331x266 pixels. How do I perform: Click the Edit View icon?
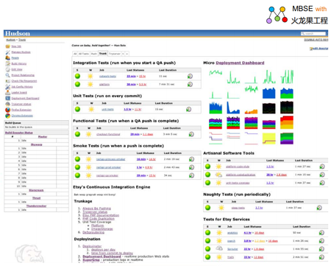click(7, 69)
